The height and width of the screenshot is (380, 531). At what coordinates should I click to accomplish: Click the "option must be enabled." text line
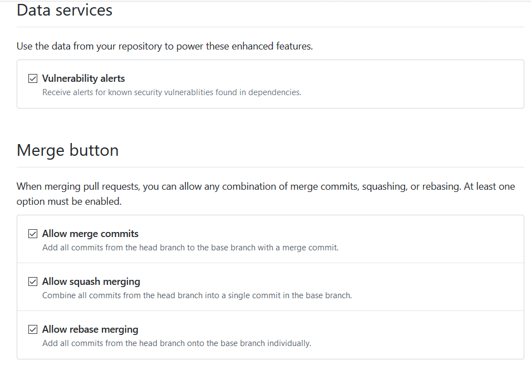click(x=69, y=201)
